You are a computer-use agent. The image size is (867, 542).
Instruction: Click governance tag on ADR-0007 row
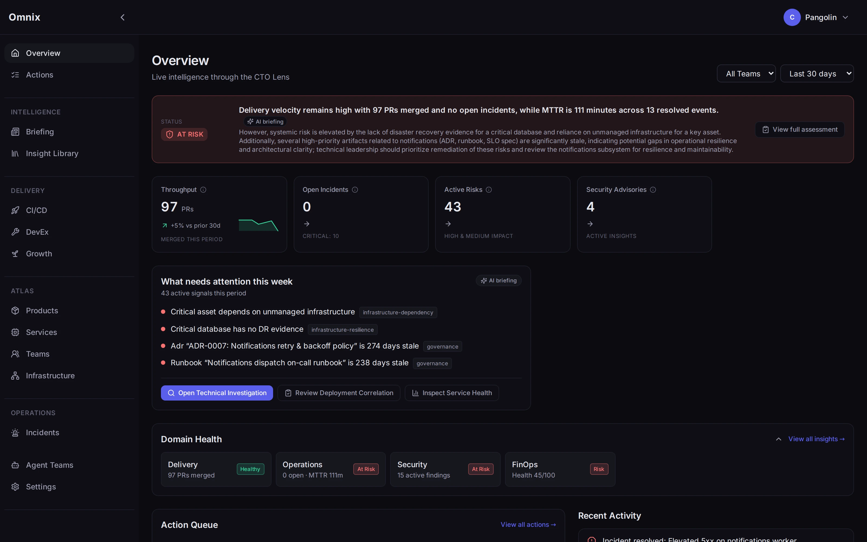(x=442, y=346)
